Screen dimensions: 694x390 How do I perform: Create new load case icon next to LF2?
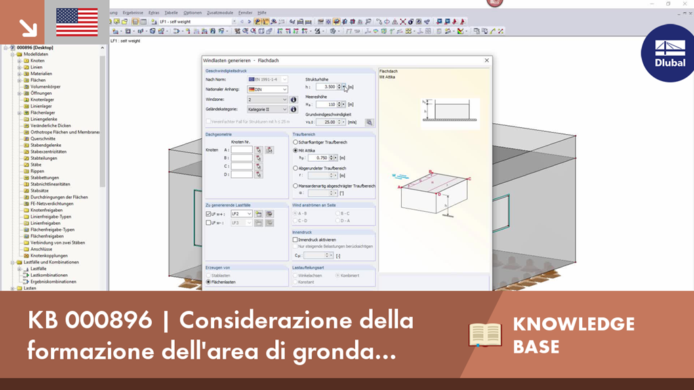click(x=258, y=214)
